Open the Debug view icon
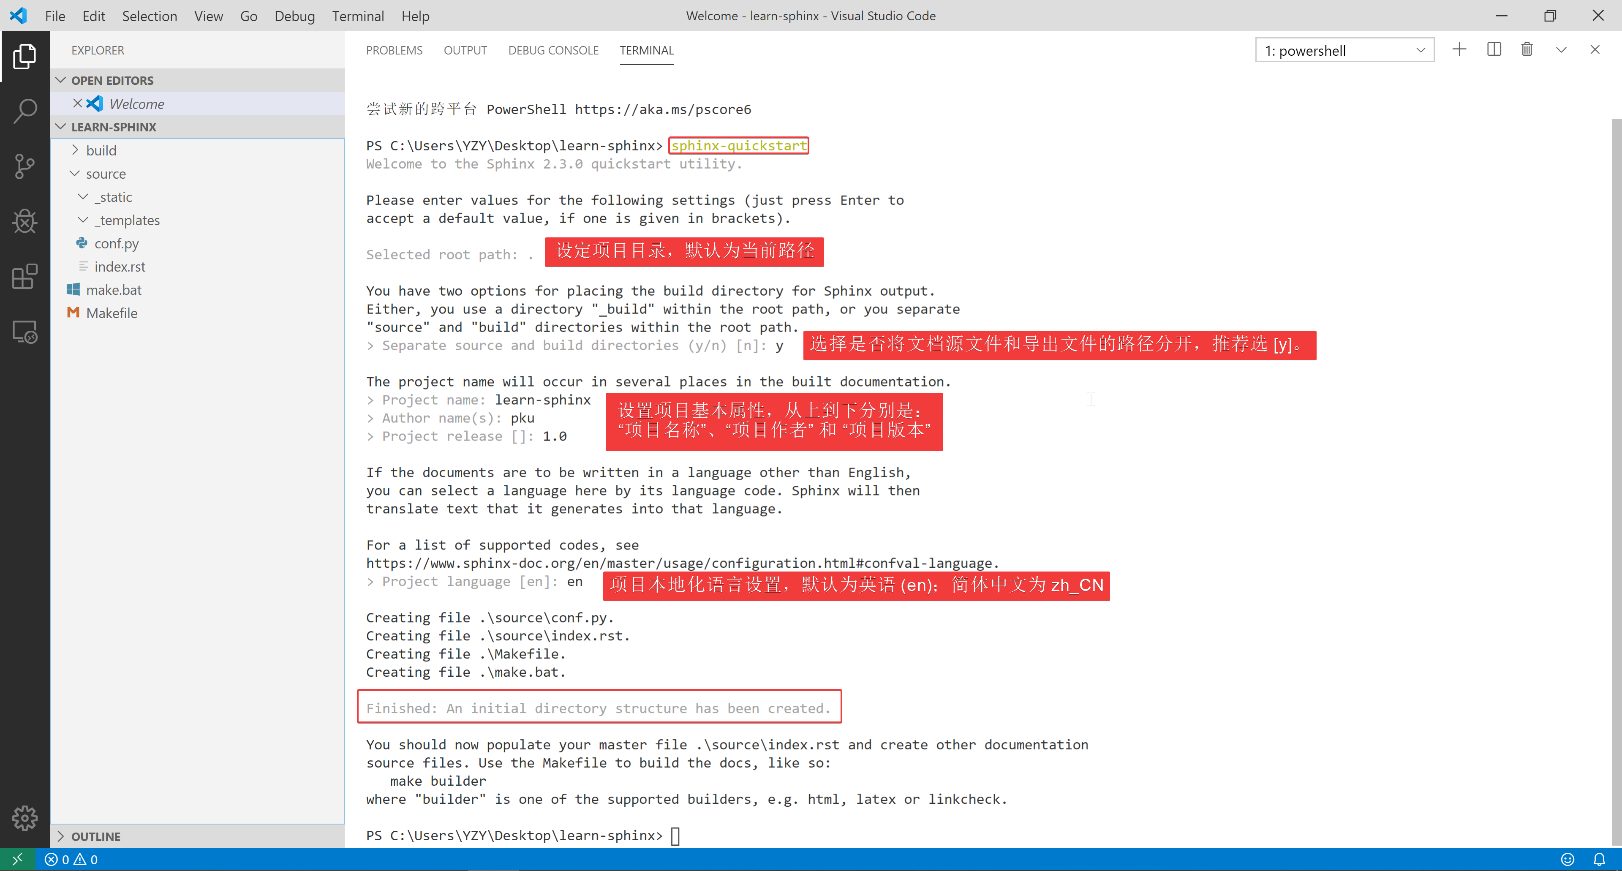This screenshot has width=1622, height=871. coord(24,221)
